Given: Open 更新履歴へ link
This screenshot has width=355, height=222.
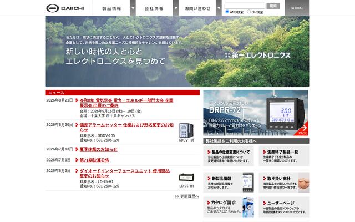Looking at the screenshot, I should pyautogui.click(x=187, y=196).
